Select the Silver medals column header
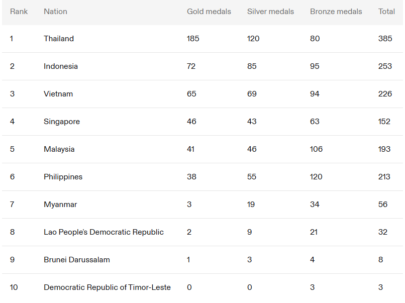405x303 pixels. click(x=270, y=12)
